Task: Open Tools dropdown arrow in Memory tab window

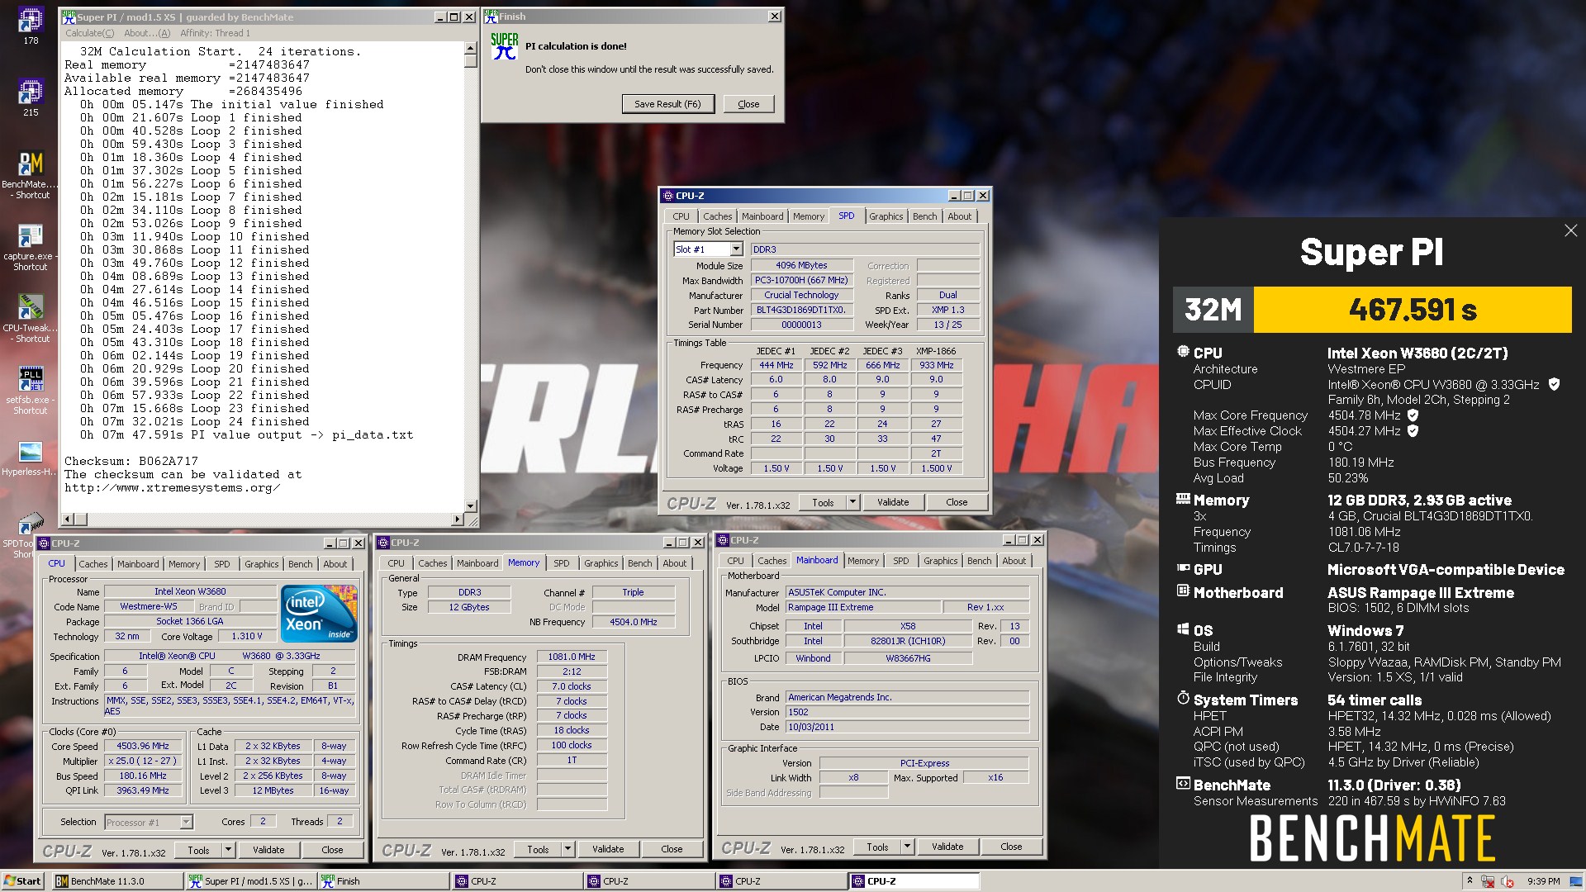Action: [567, 849]
